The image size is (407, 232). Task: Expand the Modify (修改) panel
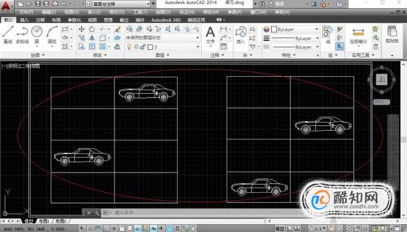pyautogui.click(x=100, y=55)
